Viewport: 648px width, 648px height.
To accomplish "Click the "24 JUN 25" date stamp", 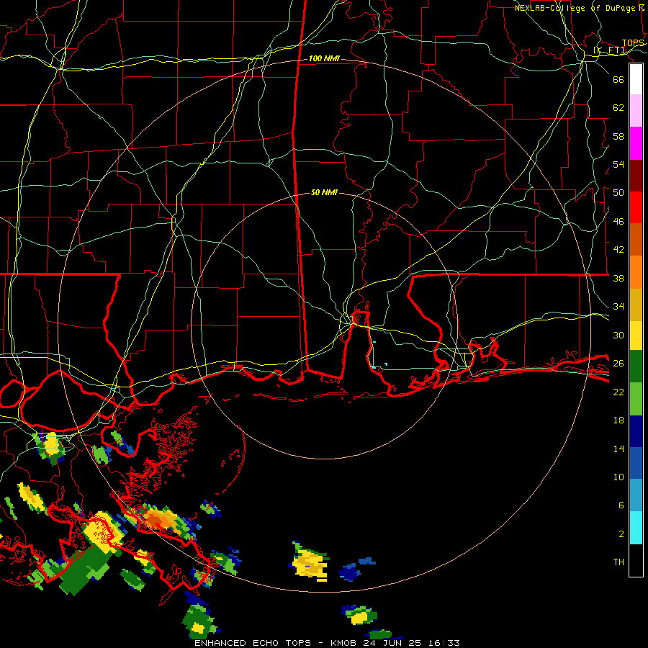I will pyautogui.click(x=392, y=643).
